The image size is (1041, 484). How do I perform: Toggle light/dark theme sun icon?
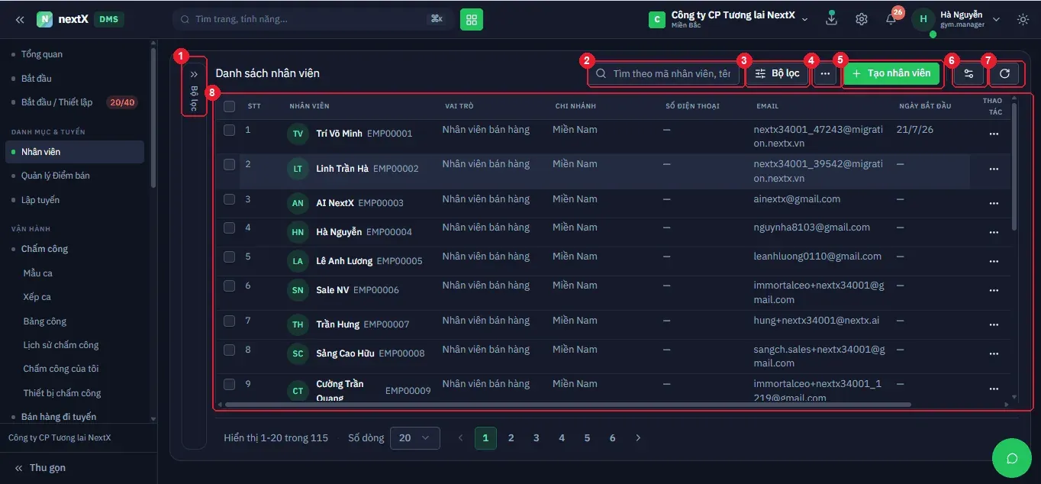(x=1023, y=19)
